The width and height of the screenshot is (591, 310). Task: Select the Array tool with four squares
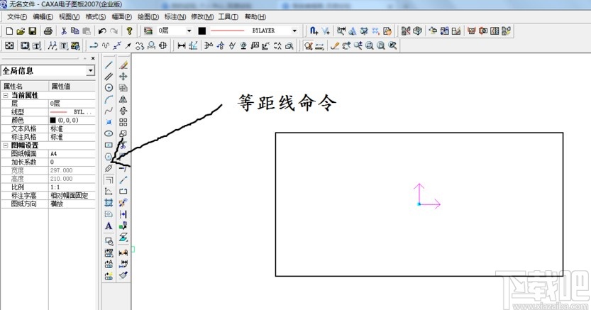(123, 123)
